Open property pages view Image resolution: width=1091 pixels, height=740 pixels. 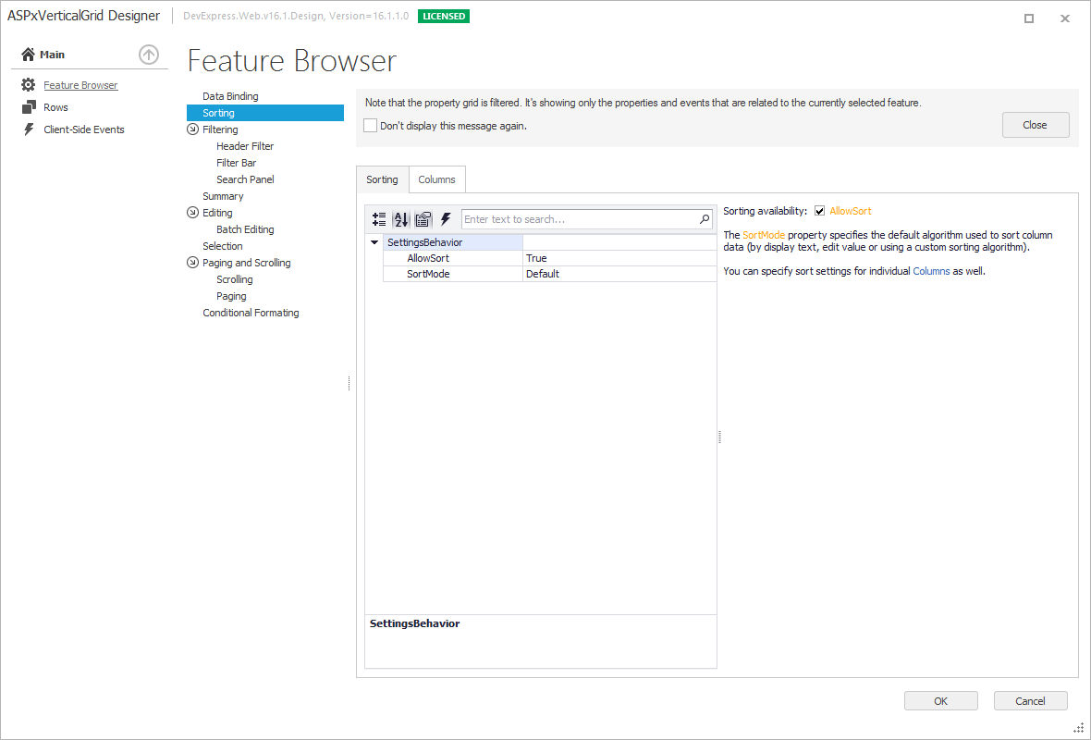pyautogui.click(x=423, y=219)
